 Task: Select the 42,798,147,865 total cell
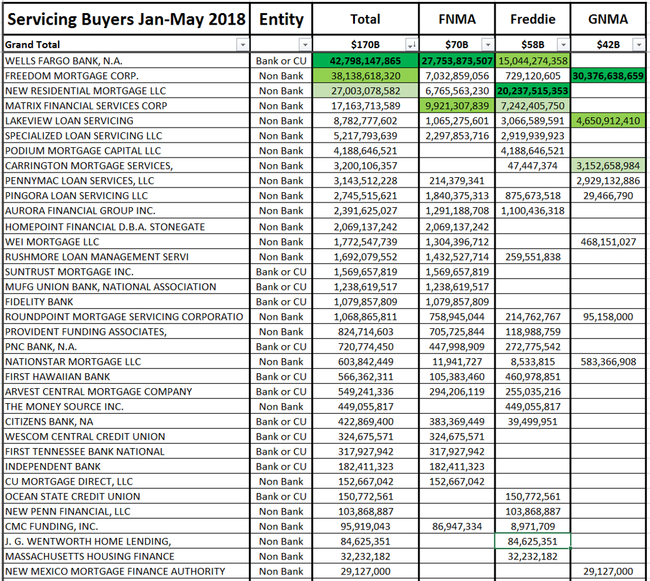pyautogui.click(x=365, y=61)
